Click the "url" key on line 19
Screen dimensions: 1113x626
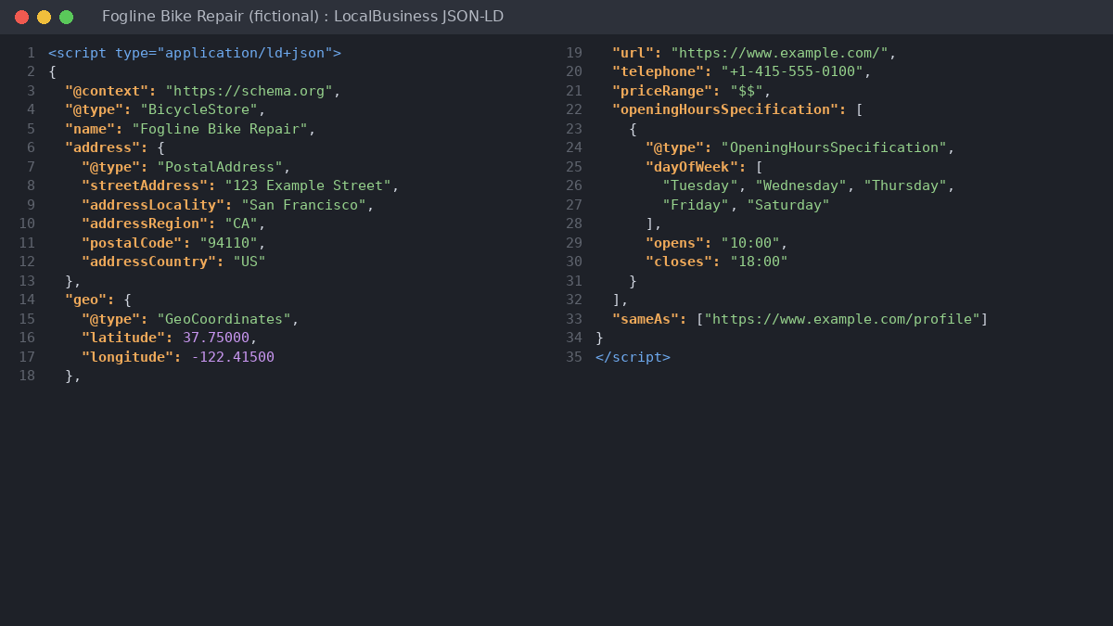(x=637, y=53)
